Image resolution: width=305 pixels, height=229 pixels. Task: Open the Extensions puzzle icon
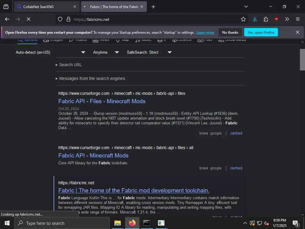266,19
